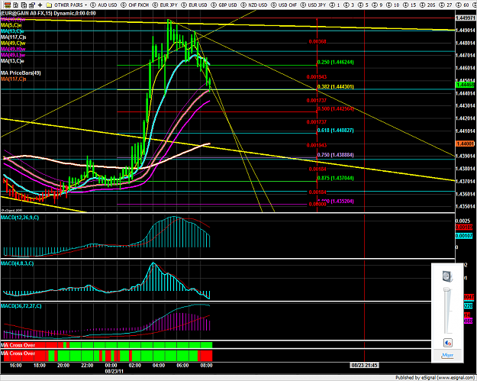Screen dimensions: 477x381
Task: Toggle the mute speaker button
Action: (x=447, y=343)
